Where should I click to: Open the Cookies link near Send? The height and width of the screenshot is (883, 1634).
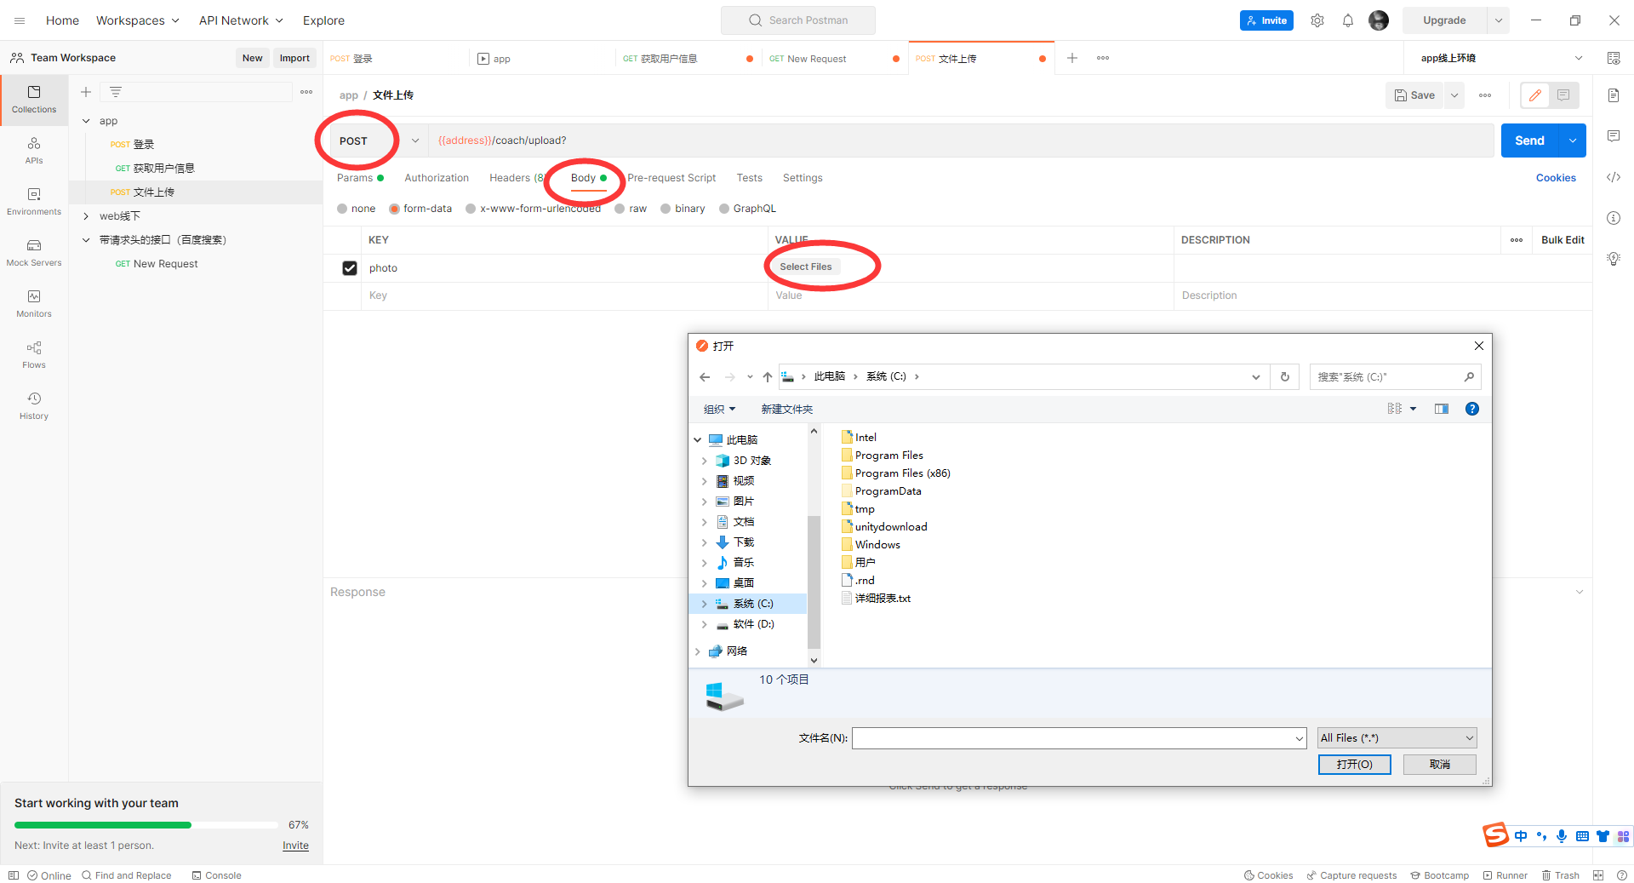click(1556, 178)
